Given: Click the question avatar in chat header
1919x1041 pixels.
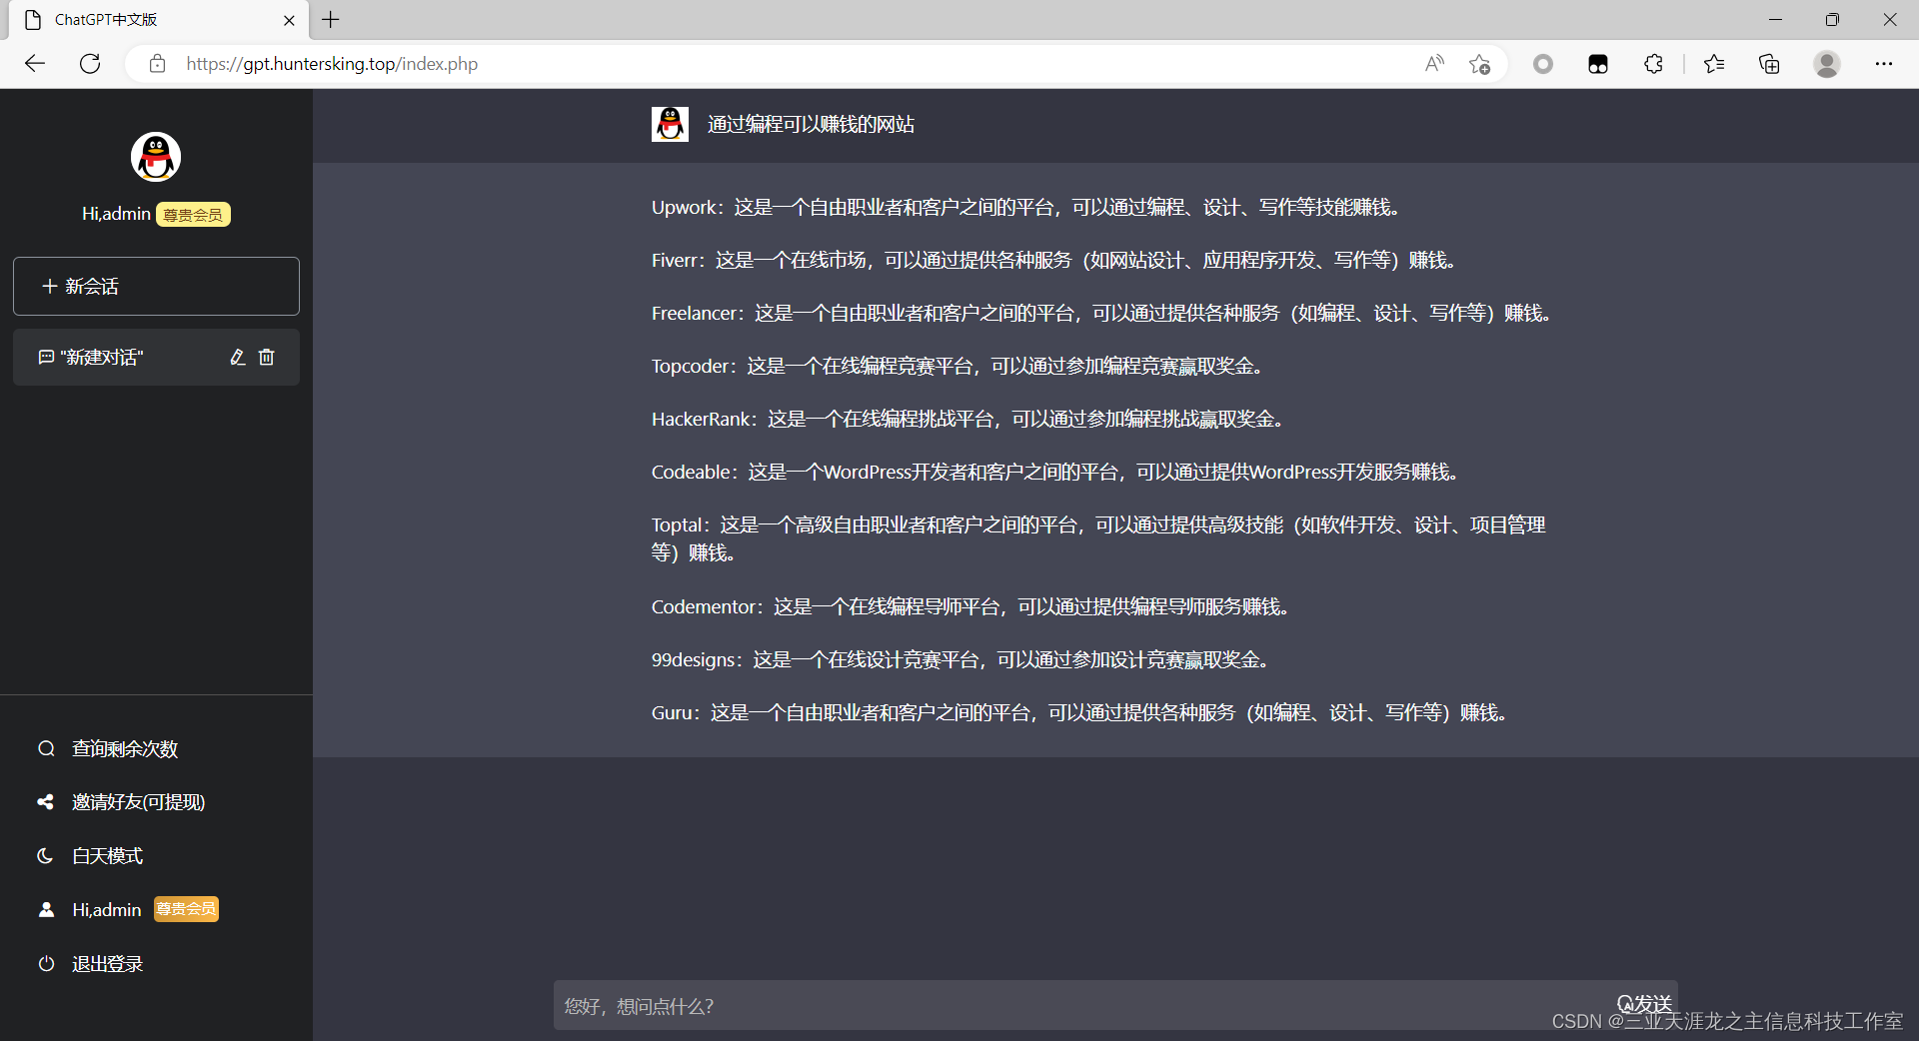Looking at the screenshot, I should 670,124.
